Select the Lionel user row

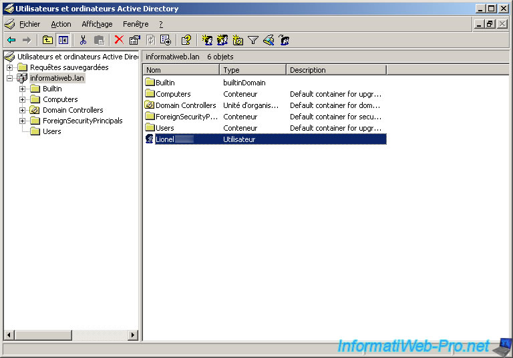[x=265, y=139]
